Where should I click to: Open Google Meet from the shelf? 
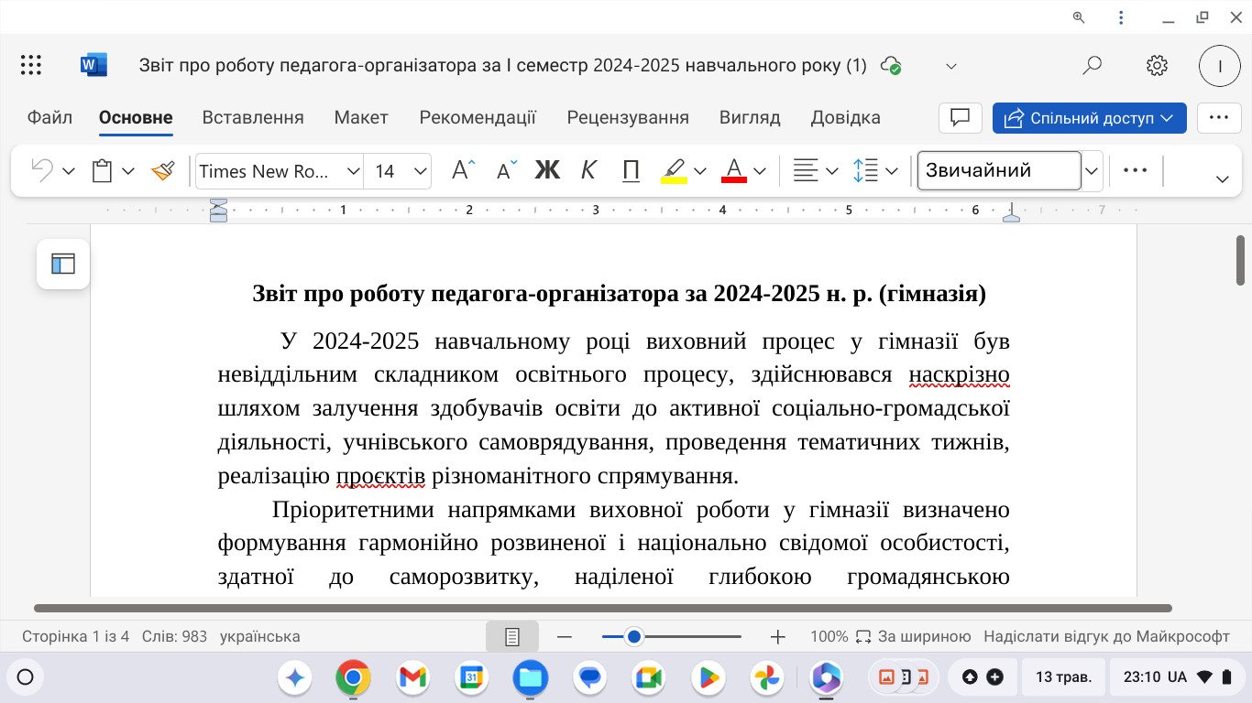pyautogui.click(x=648, y=677)
